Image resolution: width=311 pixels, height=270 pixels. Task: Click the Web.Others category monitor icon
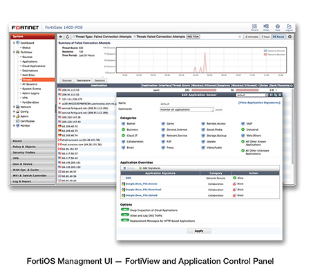point(243,136)
